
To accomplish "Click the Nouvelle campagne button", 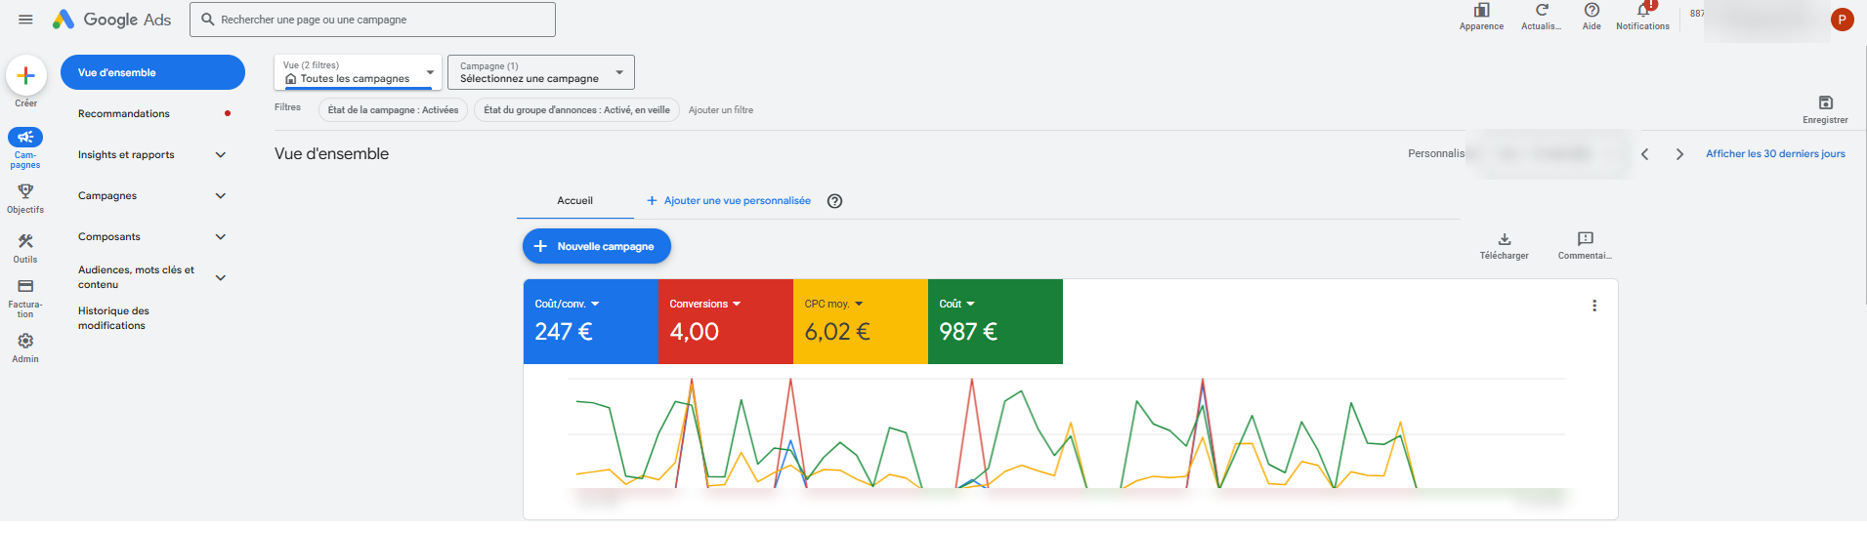I will (x=597, y=246).
